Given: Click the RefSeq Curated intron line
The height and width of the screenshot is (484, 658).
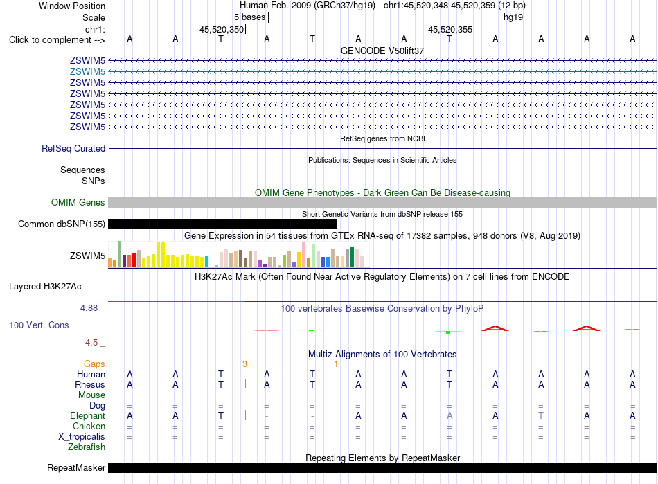Looking at the screenshot, I should [382, 148].
